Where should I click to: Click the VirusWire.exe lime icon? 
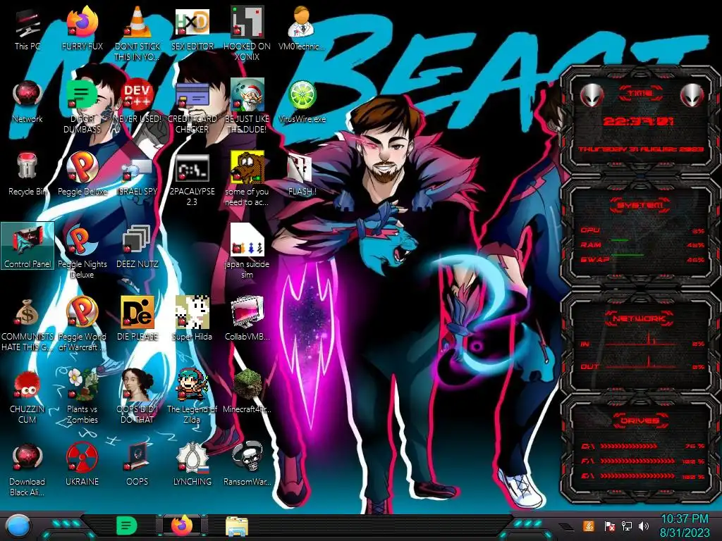(x=302, y=101)
